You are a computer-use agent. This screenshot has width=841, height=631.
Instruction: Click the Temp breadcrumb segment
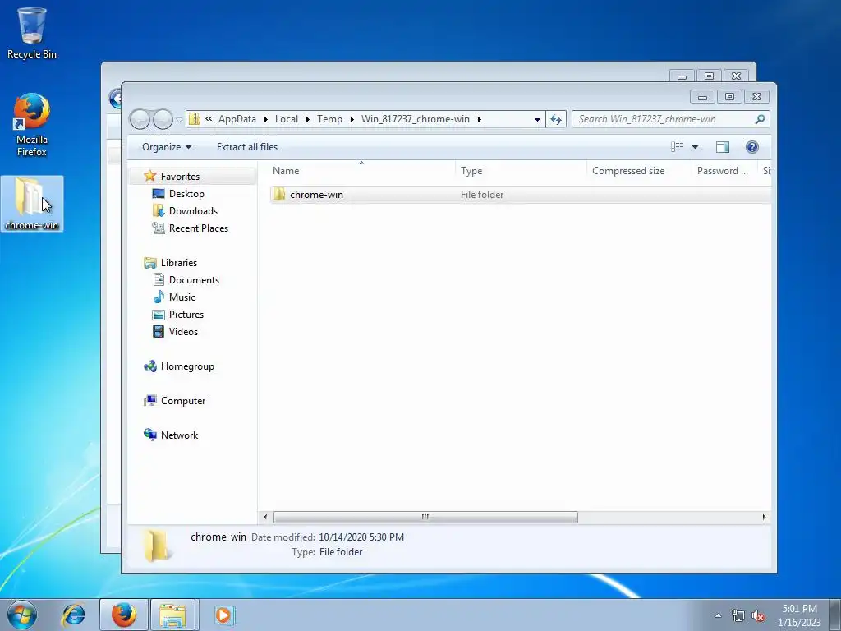point(329,119)
